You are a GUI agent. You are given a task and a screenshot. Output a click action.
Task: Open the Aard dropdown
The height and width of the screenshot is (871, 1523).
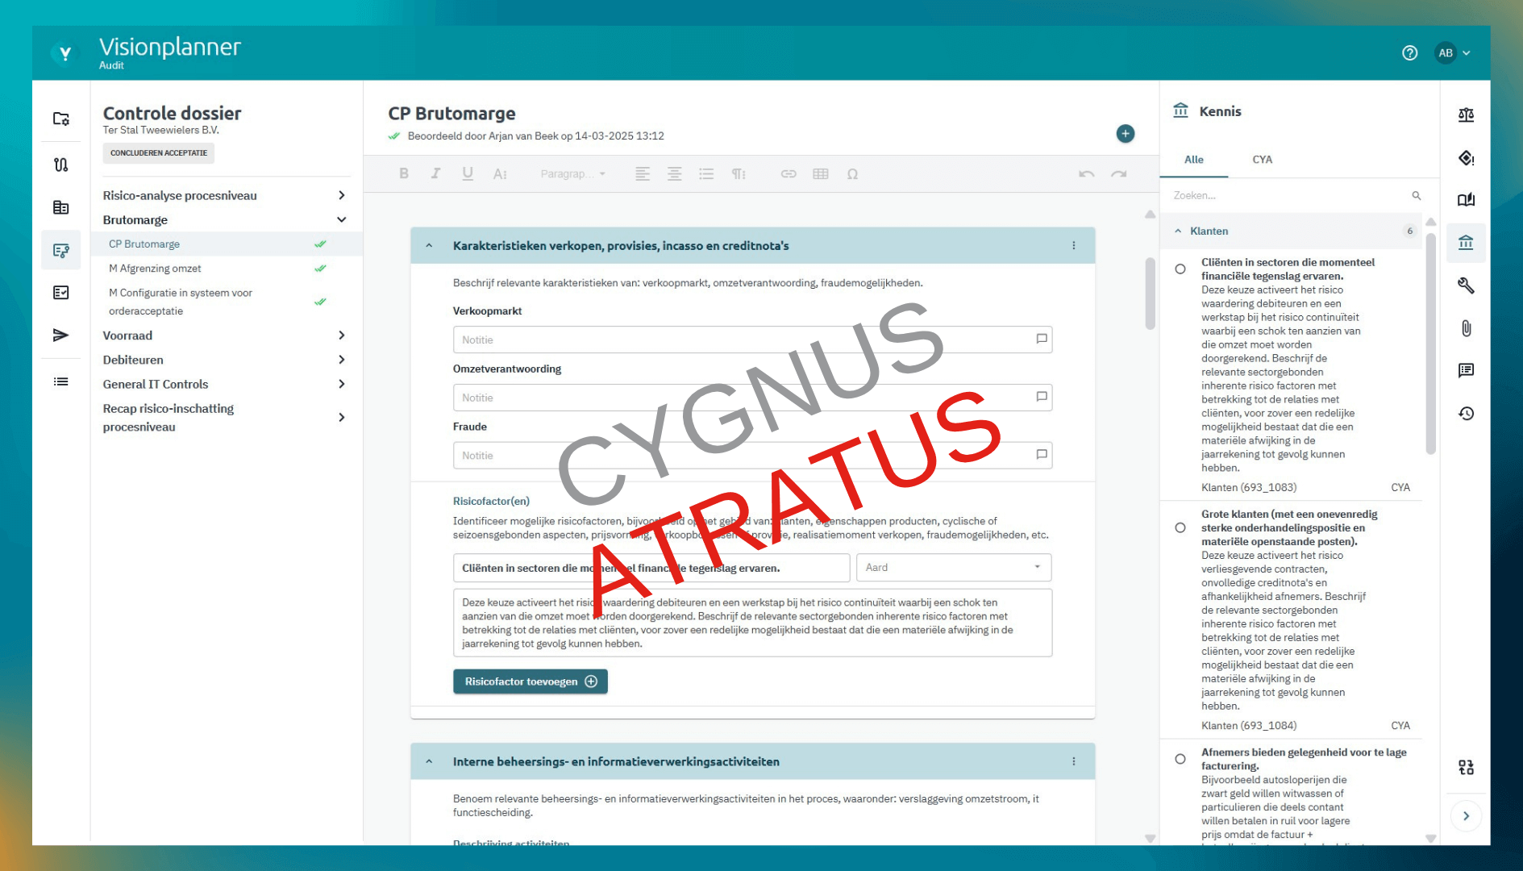click(x=954, y=567)
